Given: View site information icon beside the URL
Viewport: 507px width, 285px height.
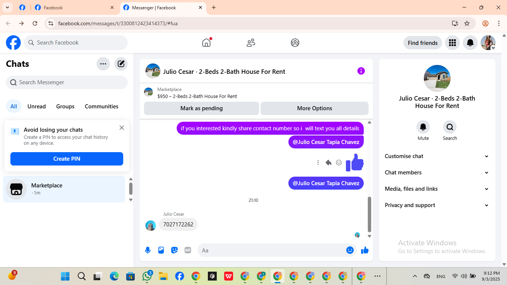Looking at the screenshot, I should pyautogui.click(x=51, y=23).
